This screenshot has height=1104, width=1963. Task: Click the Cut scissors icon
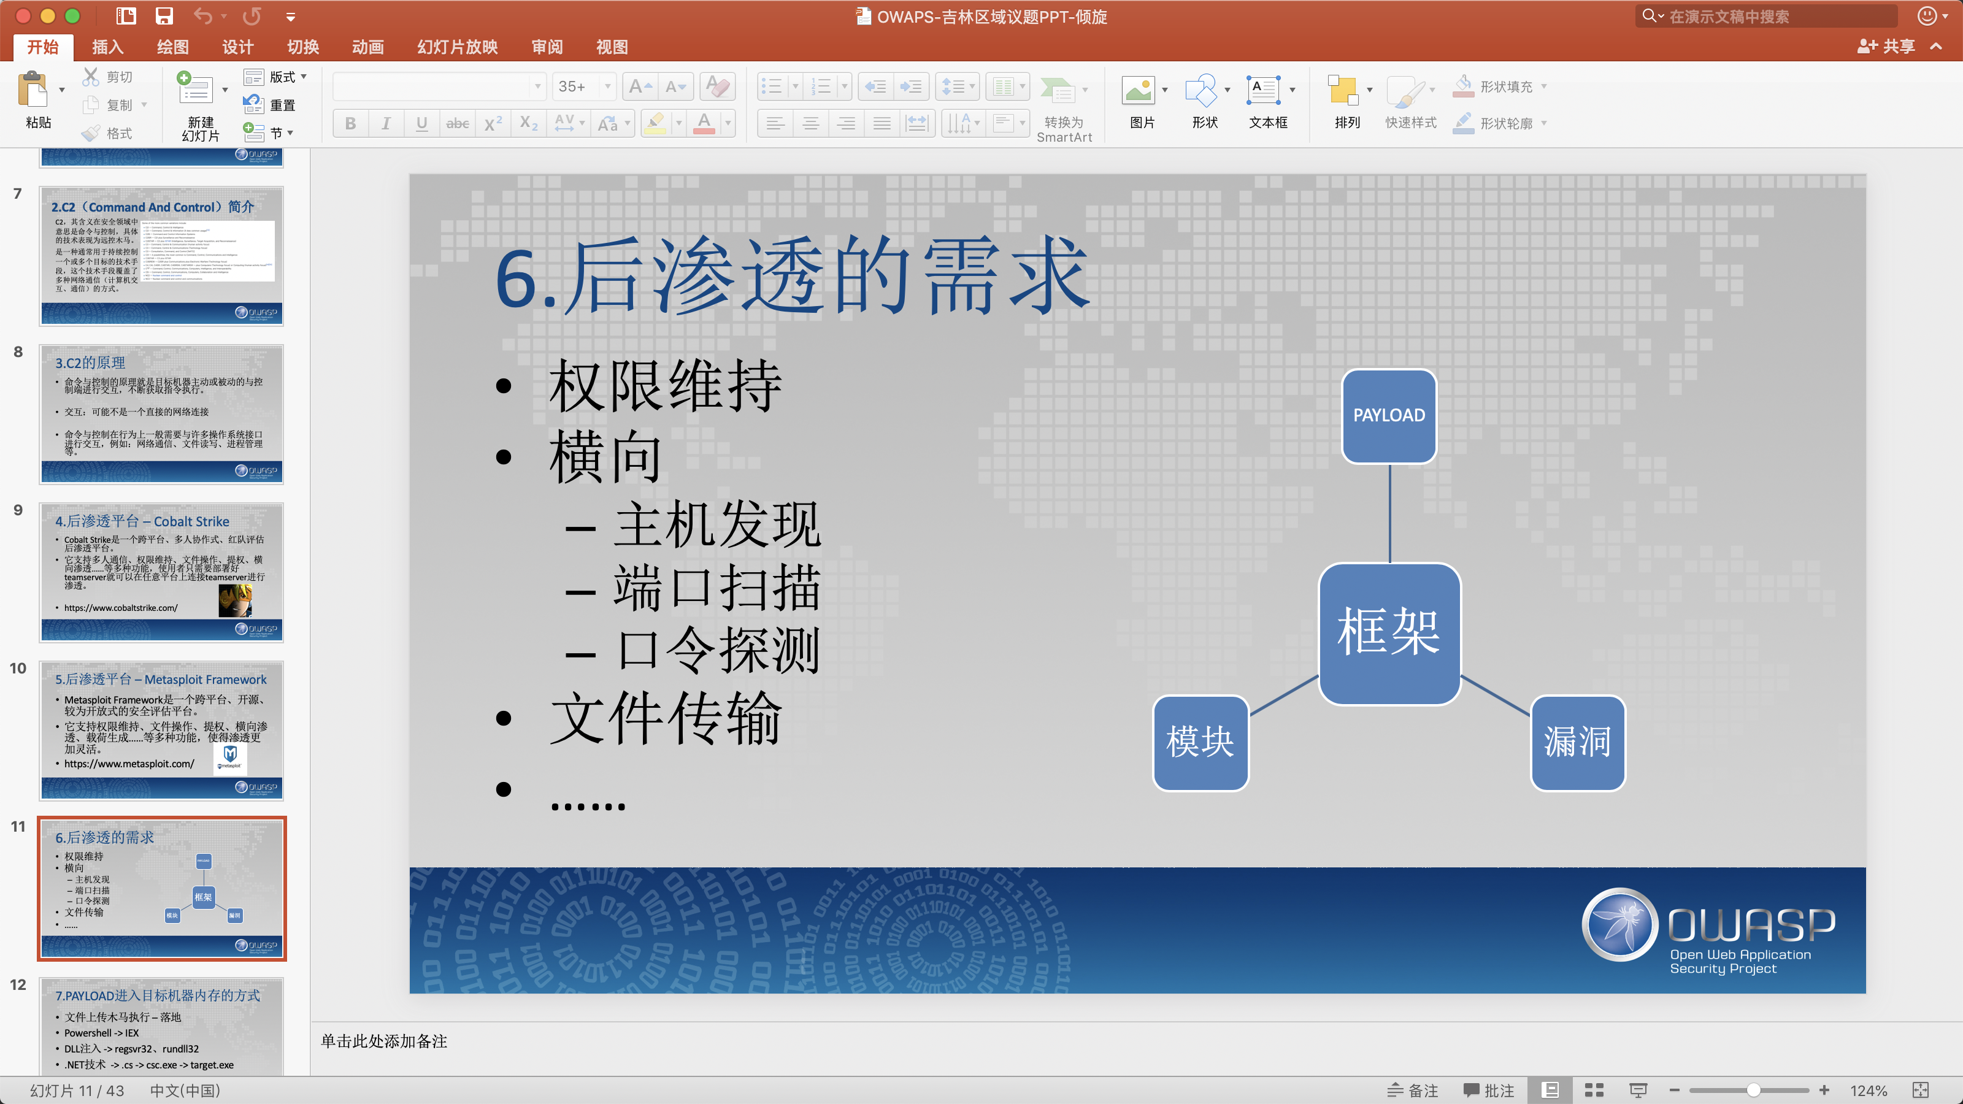click(91, 76)
